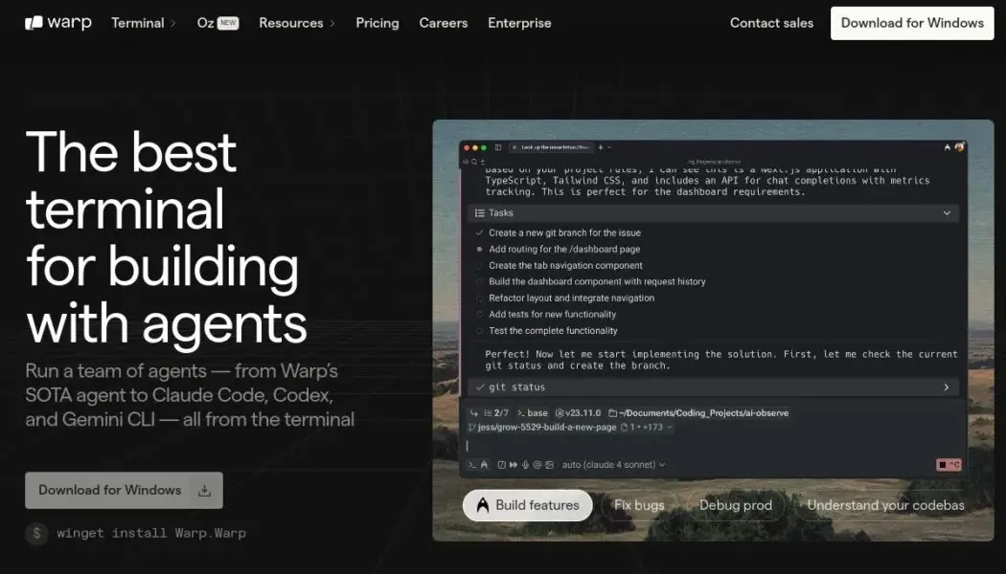Open the Terminal navigation menu
This screenshot has height=574, width=1006.
click(143, 23)
